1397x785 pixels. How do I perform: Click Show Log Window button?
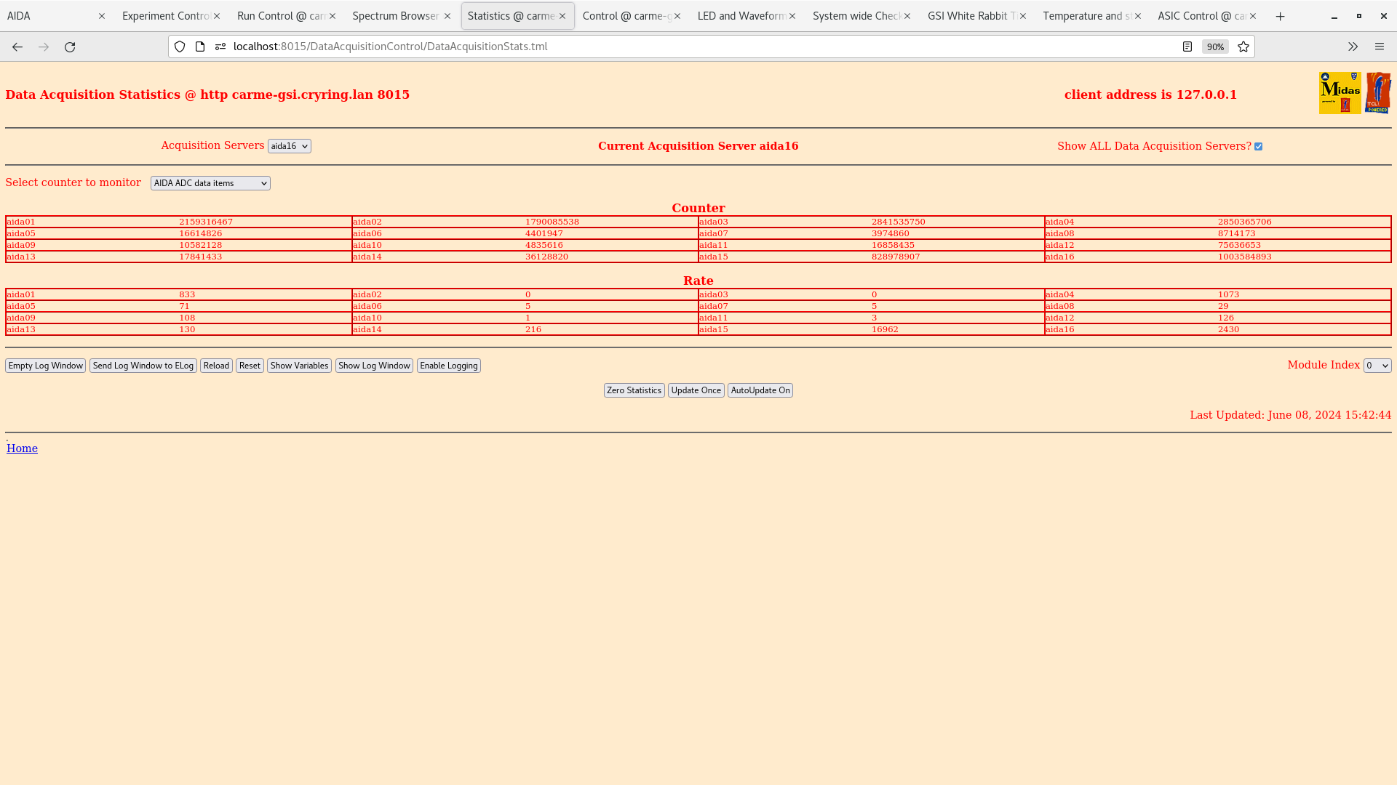(373, 365)
